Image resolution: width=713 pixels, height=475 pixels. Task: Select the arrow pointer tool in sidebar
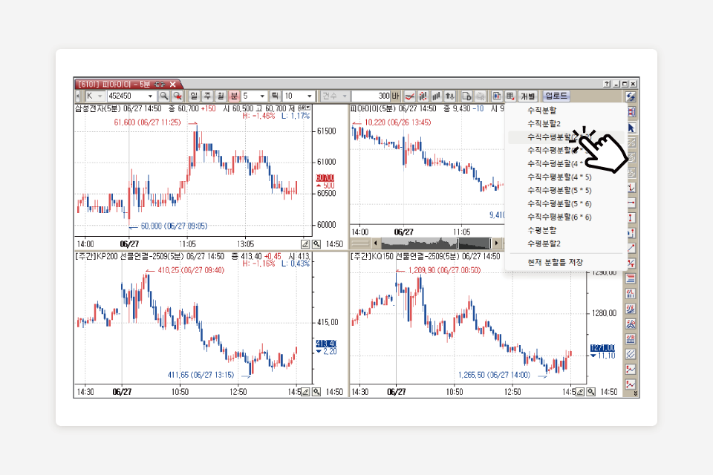coord(631,128)
